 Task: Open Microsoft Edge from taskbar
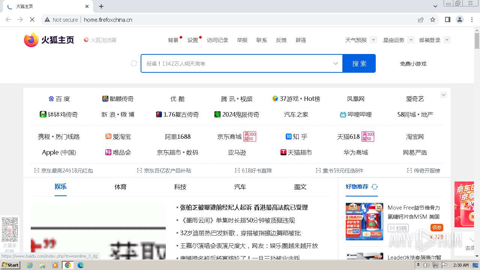80,265
